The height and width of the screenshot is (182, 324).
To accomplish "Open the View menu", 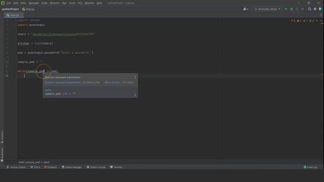I will pyautogui.click(x=23, y=3).
